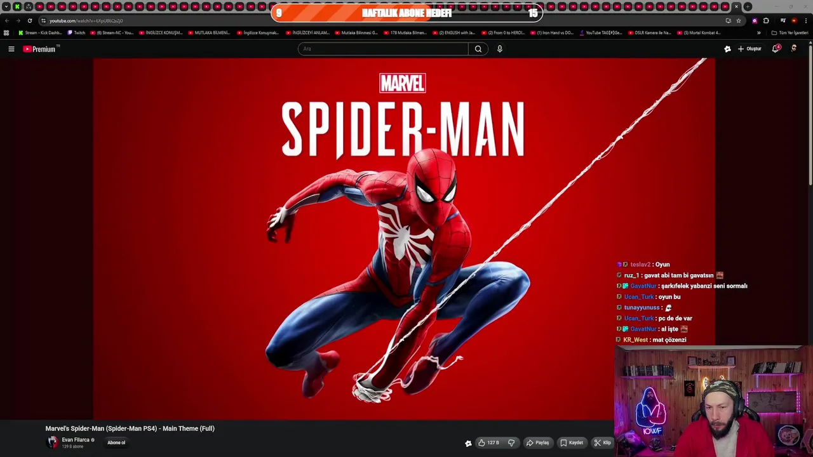813x457 pixels.
Task: Go back with browser back arrow
Action: 7,21
